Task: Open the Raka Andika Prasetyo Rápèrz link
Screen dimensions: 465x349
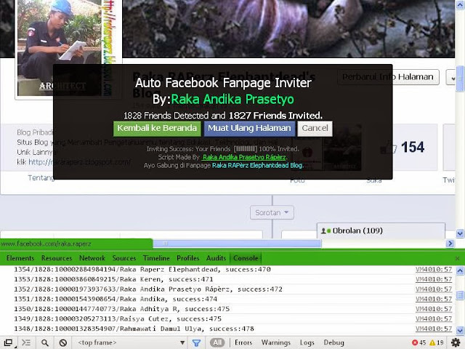Action: pyautogui.click(x=244, y=157)
